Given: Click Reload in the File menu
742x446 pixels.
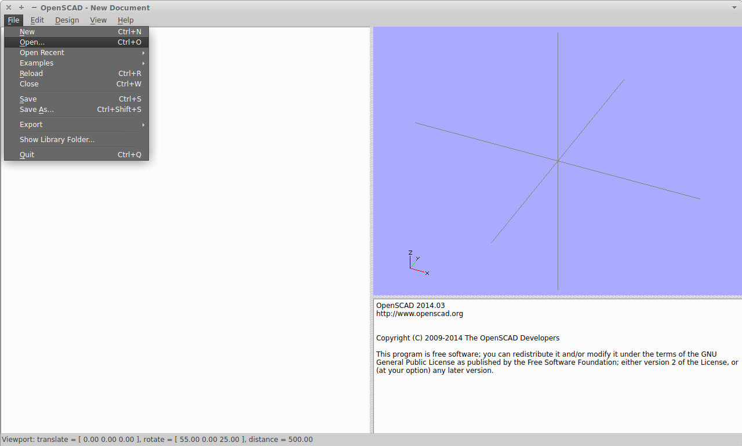Looking at the screenshot, I should coord(77,74).
